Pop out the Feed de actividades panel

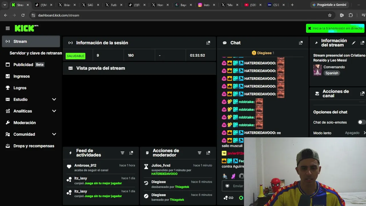(x=131, y=153)
